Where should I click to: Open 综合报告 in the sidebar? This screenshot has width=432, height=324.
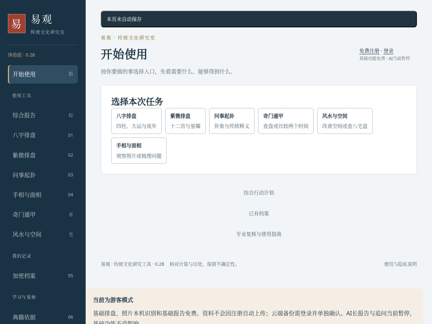click(43, 115)
